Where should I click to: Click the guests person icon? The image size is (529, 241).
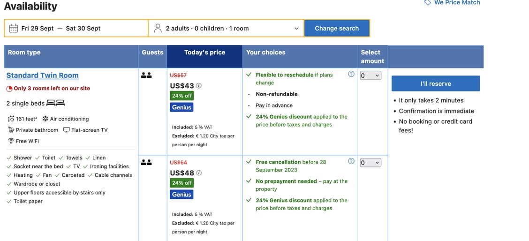click(158, 28)
